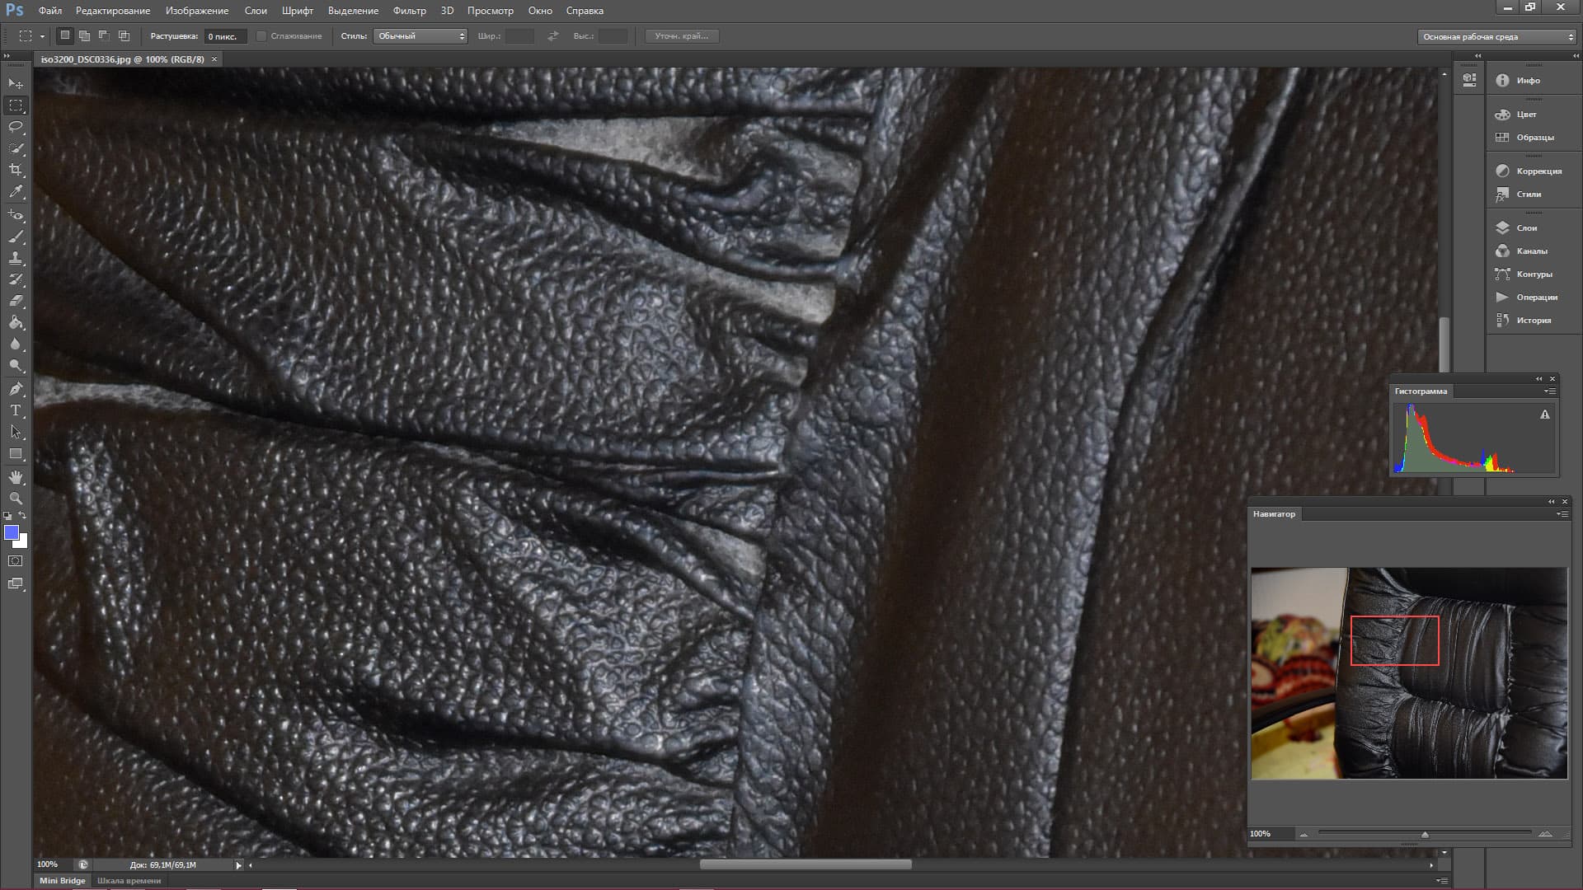
Task: Enable the Сглаживание checkbox
Action: (x=261, y=36)
